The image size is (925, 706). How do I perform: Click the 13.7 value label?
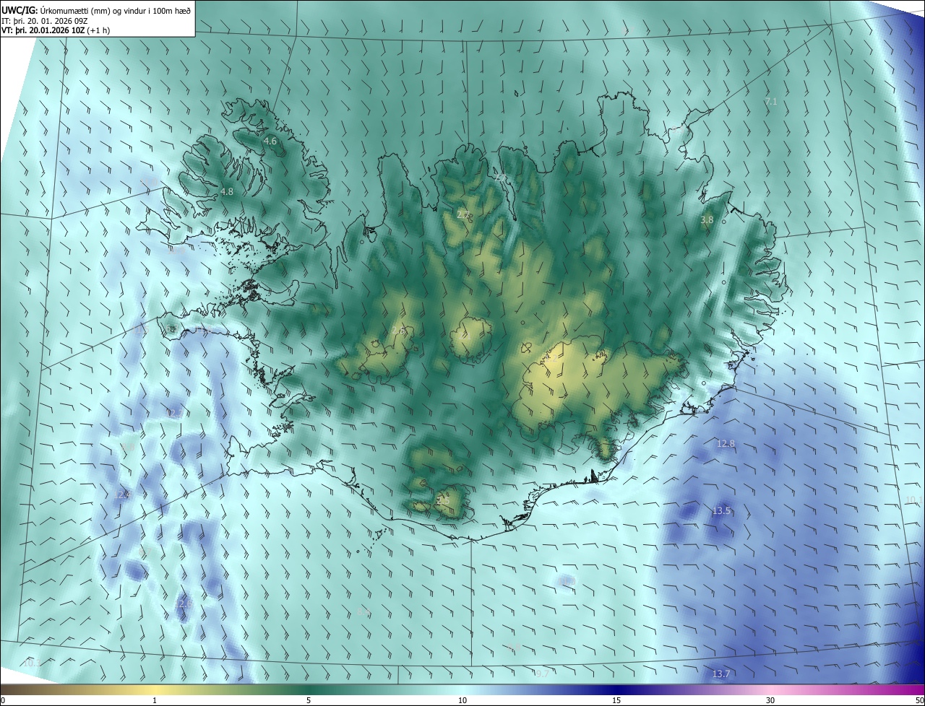(x=720, y=674)
